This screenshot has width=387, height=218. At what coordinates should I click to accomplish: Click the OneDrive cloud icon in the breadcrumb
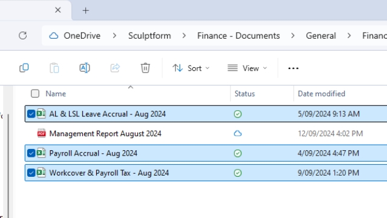(54, 36)
